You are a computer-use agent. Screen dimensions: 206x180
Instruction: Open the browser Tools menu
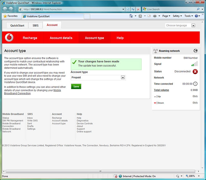[x=189, y=16]
